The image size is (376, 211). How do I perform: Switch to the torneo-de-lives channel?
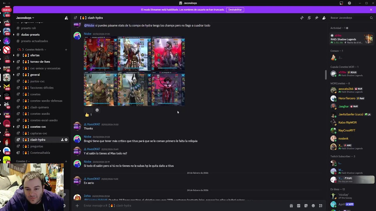coord(41,62)
